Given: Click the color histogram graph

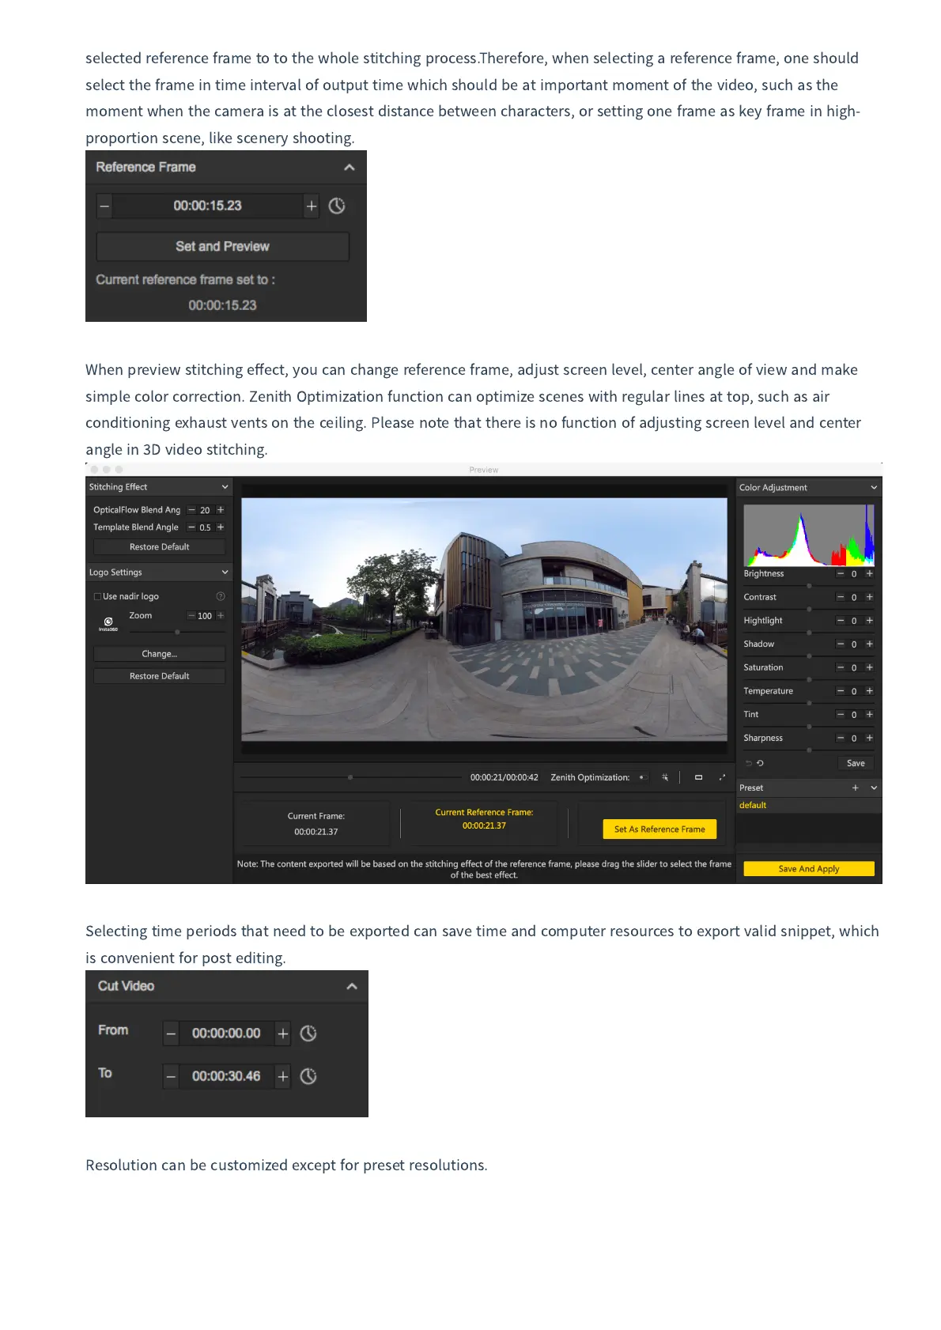Looking at the screenshot, I should point(809,535).
